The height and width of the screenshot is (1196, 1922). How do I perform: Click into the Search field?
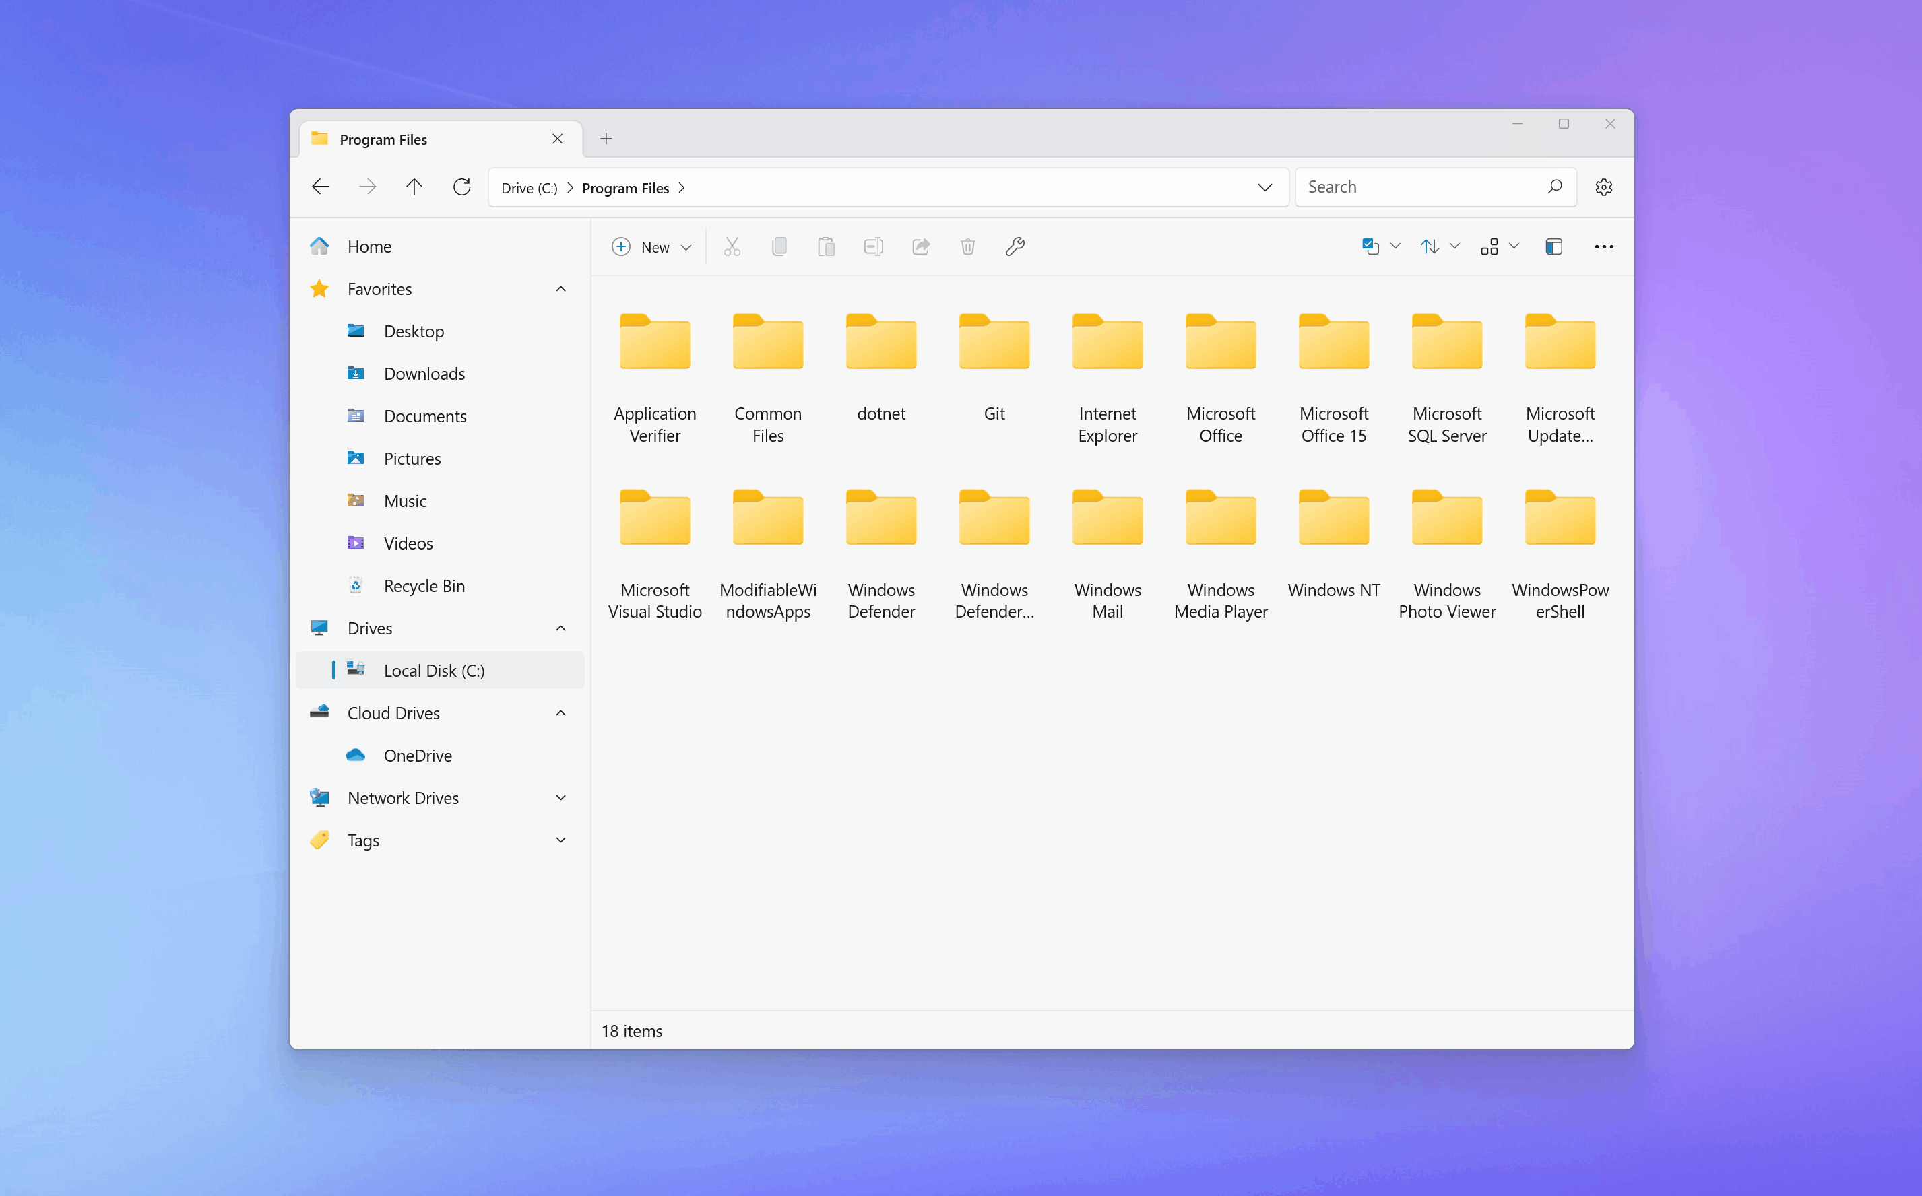tap(1420, 187)
